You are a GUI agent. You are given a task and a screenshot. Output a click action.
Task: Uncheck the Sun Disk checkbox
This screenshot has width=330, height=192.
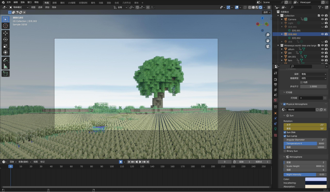tap(285, 132)
